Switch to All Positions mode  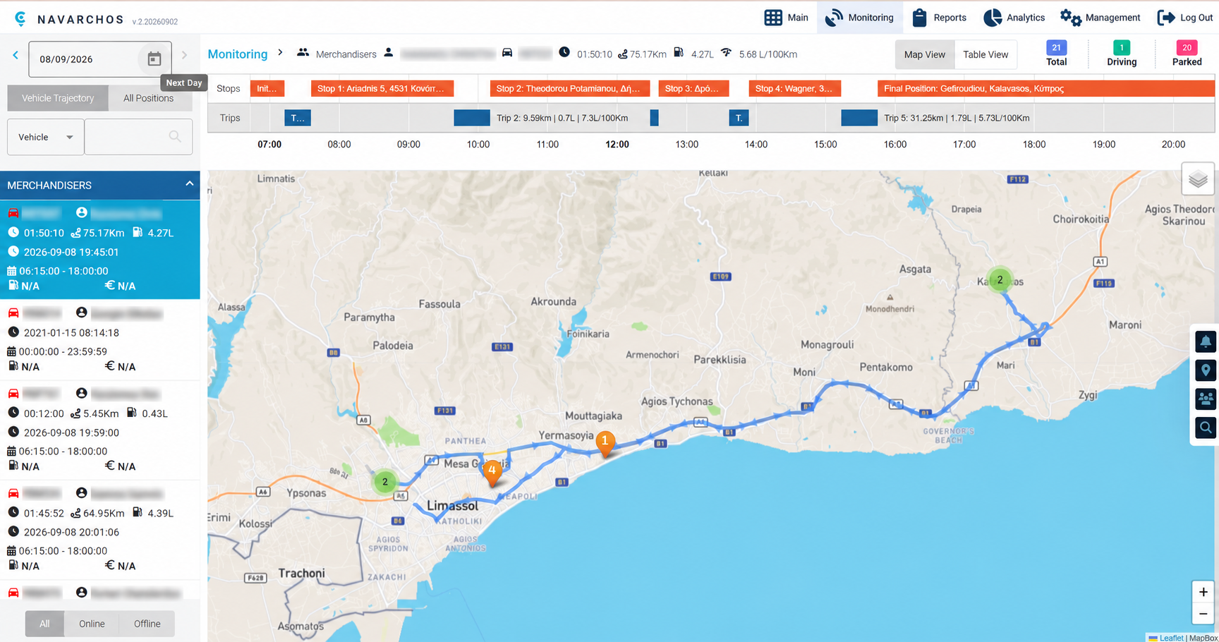coord(148,98)
